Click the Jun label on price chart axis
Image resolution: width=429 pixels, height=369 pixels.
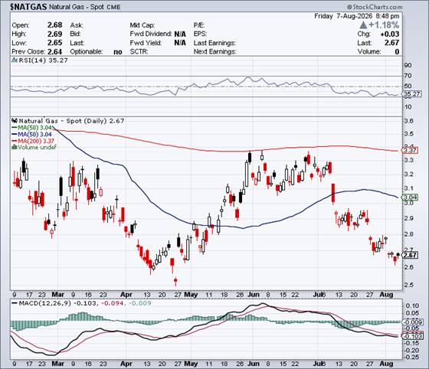point(254,295)
